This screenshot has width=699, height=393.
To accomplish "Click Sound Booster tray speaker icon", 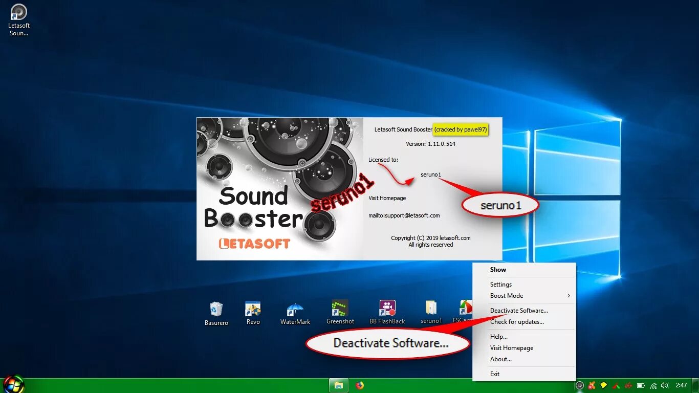I will point(580,385).
